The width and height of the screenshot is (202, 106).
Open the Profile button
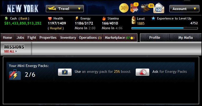(155, 37)
